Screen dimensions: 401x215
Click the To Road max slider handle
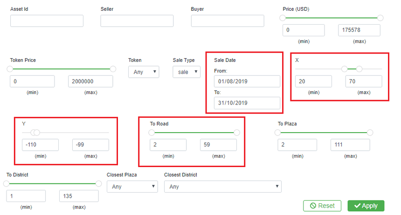pos(237,133)
